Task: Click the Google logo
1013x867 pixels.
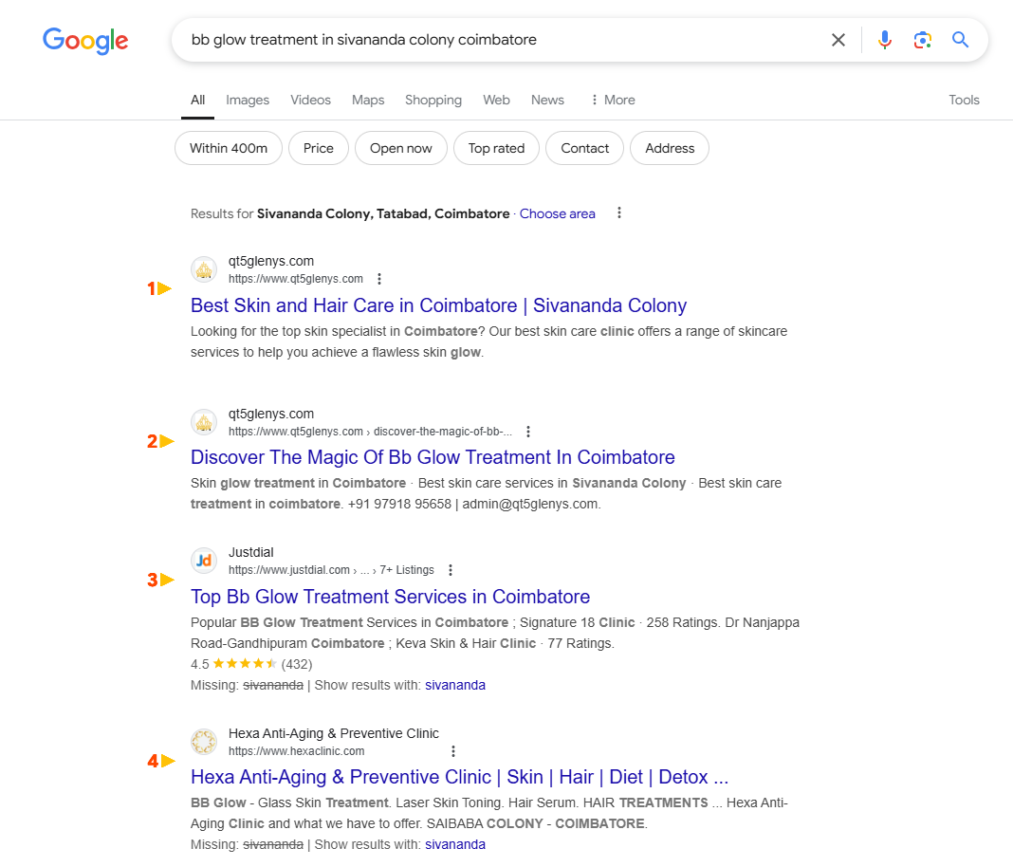Action: pos(85,40)
